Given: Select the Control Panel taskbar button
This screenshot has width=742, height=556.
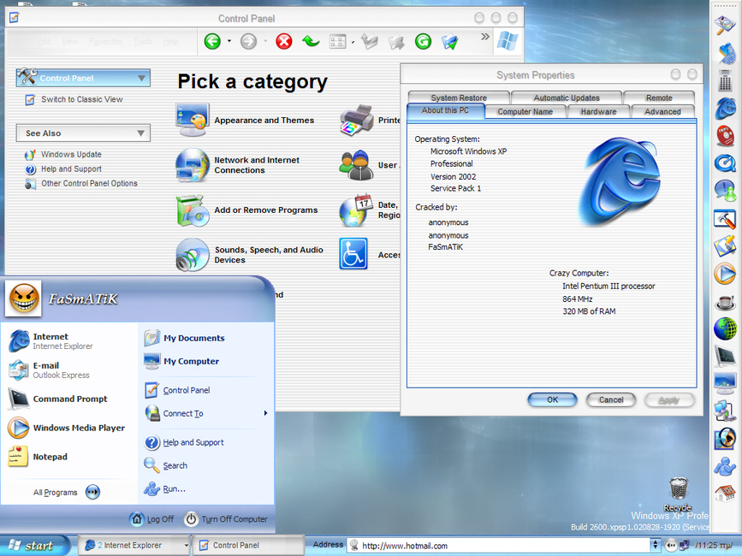Looking at the screenshot, I should coord(248,545).
